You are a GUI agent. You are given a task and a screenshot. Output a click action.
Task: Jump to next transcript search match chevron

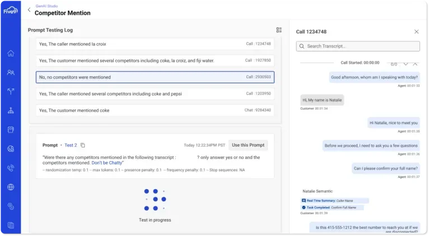pyautogui.click(x=406, y=64)
